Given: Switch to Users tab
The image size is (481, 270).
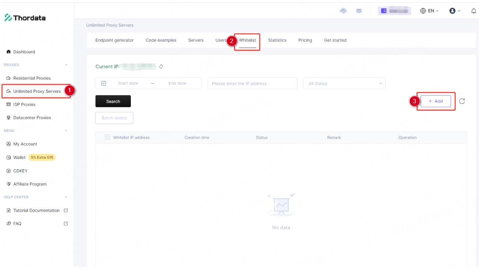Looking at the screenshot, I should 221,40.
